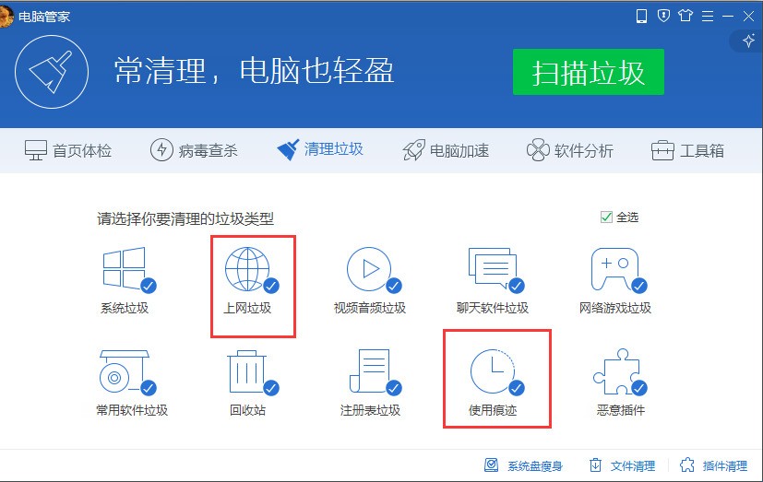Switch to the 病毒查杀 tab
763x482 pixels.
[x=194, y=150]
